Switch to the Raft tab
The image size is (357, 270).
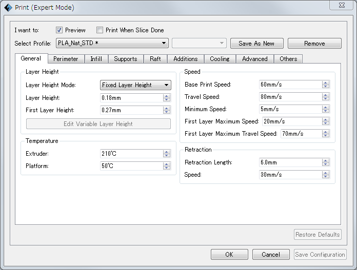coord(155,59)
